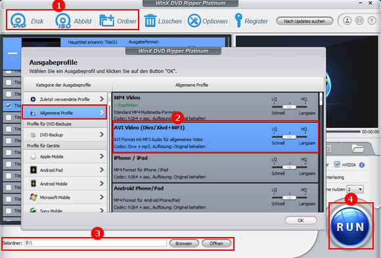Click the Löschen trash icon
The height and width of the screenshot is (258, 381).
point(150,21)
